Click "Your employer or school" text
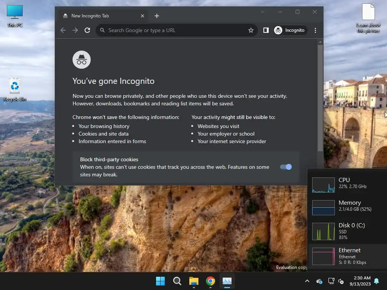 click(x=226, y=134)
